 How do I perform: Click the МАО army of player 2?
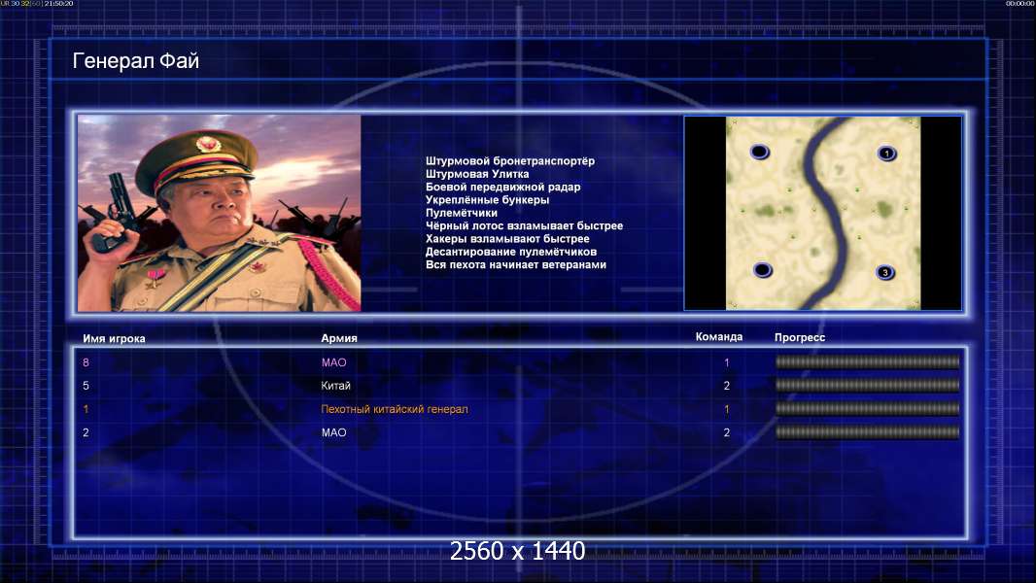333,432
